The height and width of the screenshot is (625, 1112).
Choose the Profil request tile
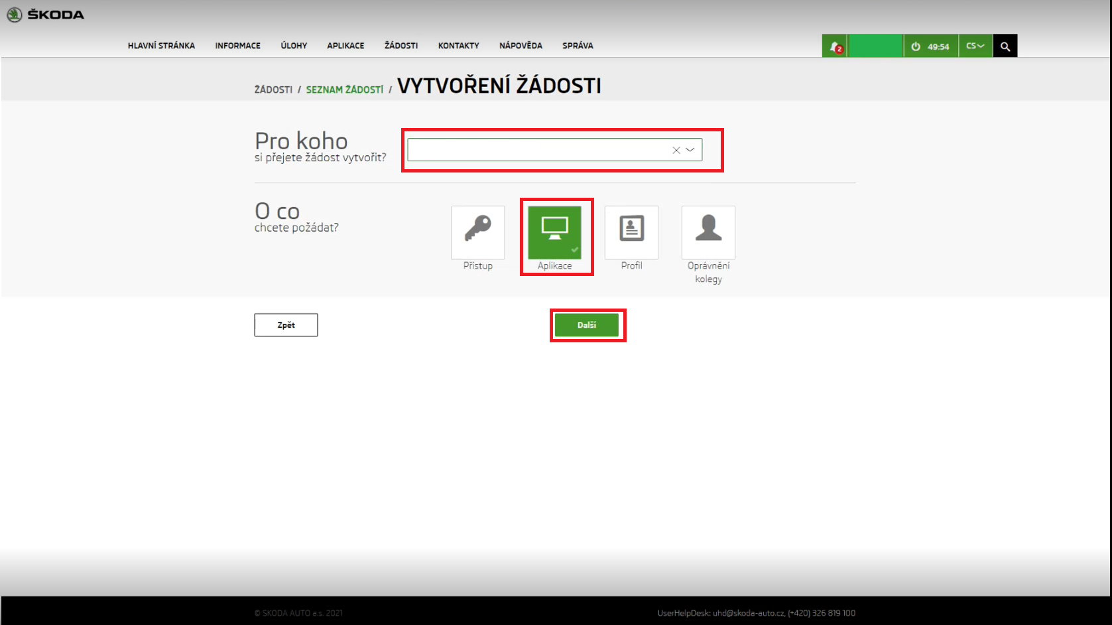[631, 232]
